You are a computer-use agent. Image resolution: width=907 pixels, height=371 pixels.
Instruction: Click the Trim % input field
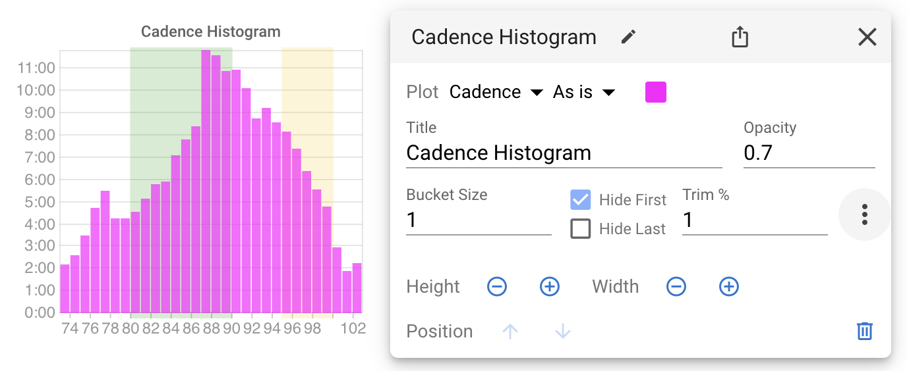[754, 220]
